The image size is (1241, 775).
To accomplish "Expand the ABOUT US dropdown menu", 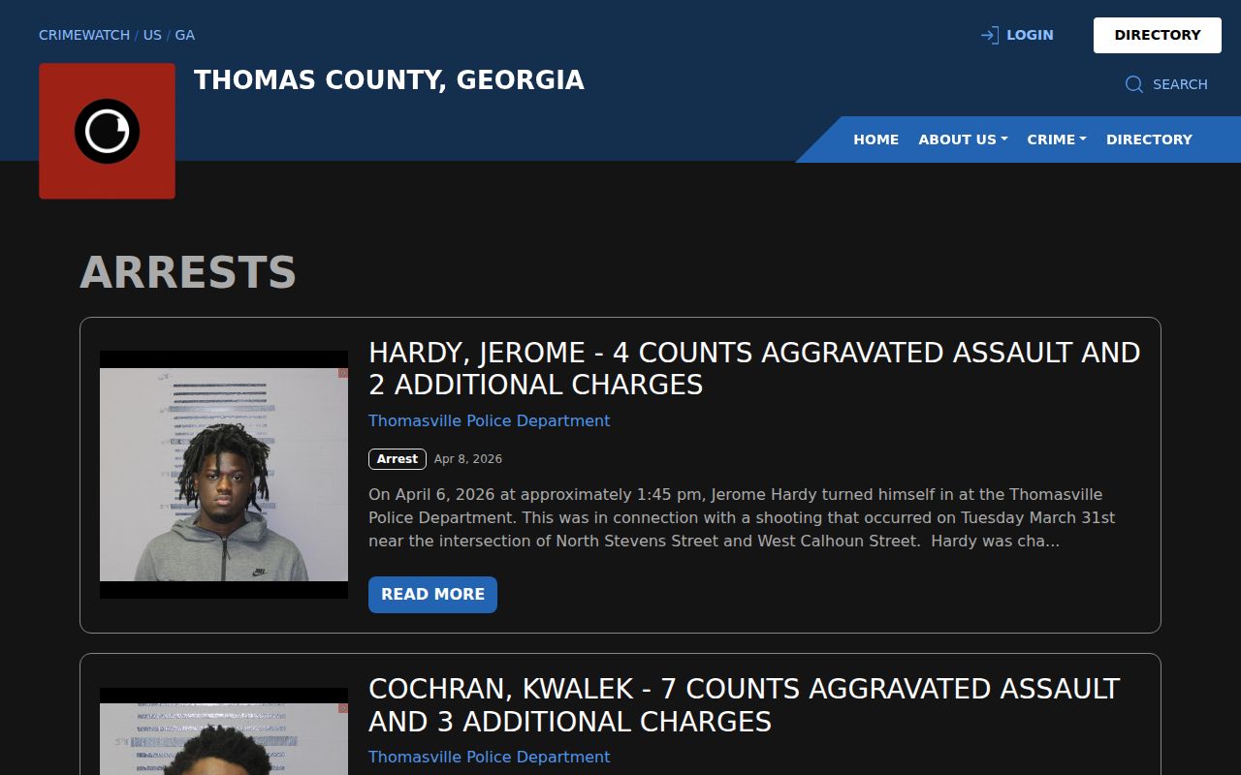I will click(x=963, y=139).
